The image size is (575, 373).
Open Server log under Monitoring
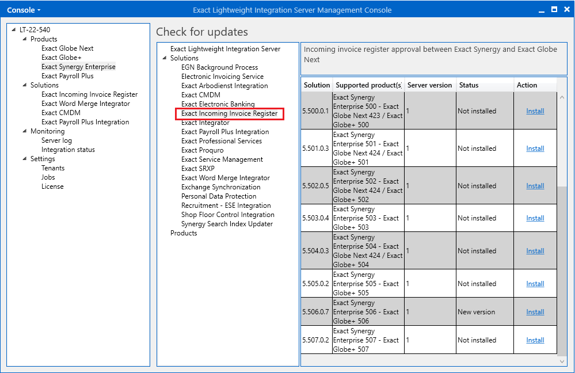tap(56, 140)
